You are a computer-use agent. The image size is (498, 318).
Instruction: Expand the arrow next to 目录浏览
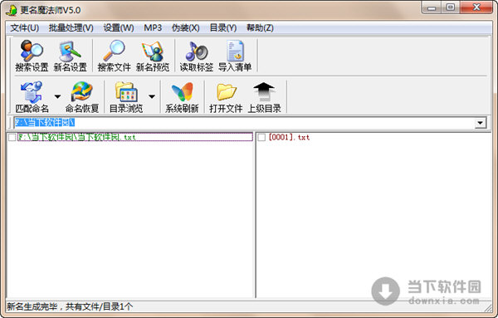coord(152,96)
